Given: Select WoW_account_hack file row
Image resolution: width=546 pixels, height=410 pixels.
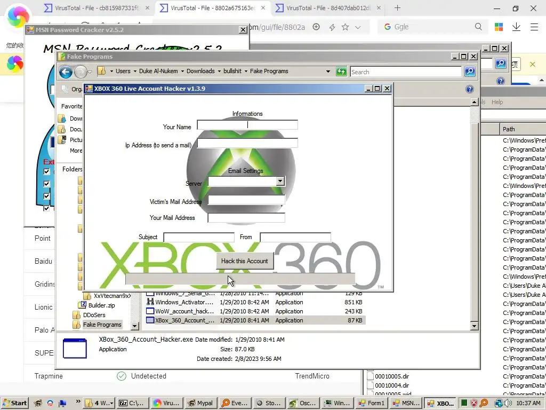Looking at the screenshot, I should click(255, 311).
